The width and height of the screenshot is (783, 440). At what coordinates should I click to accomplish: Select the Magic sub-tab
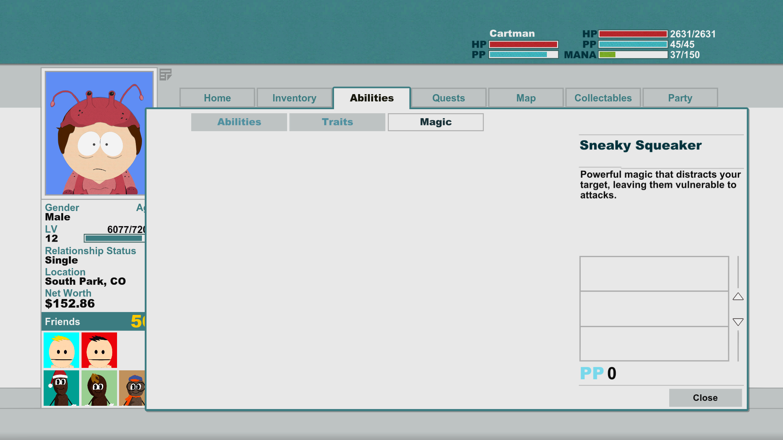click(x=436, y=122)
